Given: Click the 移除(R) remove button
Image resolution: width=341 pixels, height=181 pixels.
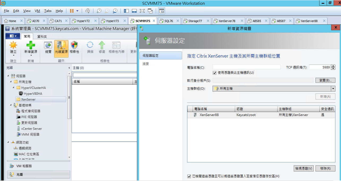Looking at the screenshot, I should point(325,168).
